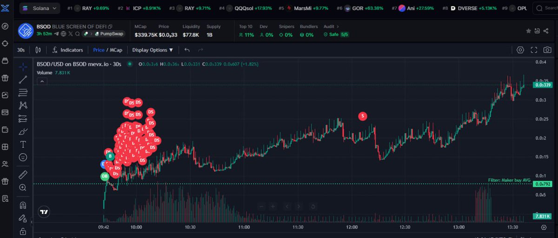This screenshot has width=558, height=238.
Task: Toggle stay-in-drawing-mode pencil lock
Action: (x=23, y=218)
